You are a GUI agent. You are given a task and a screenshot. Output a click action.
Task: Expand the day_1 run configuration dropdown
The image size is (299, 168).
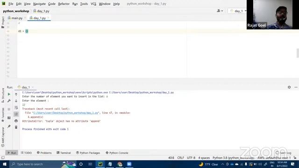pyautogui.click(x=238, y=11)
